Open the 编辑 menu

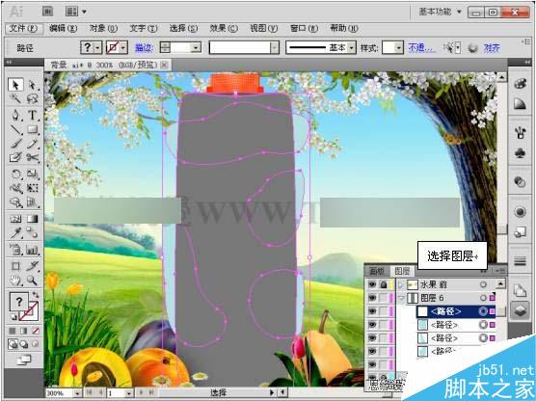(64, 28)
